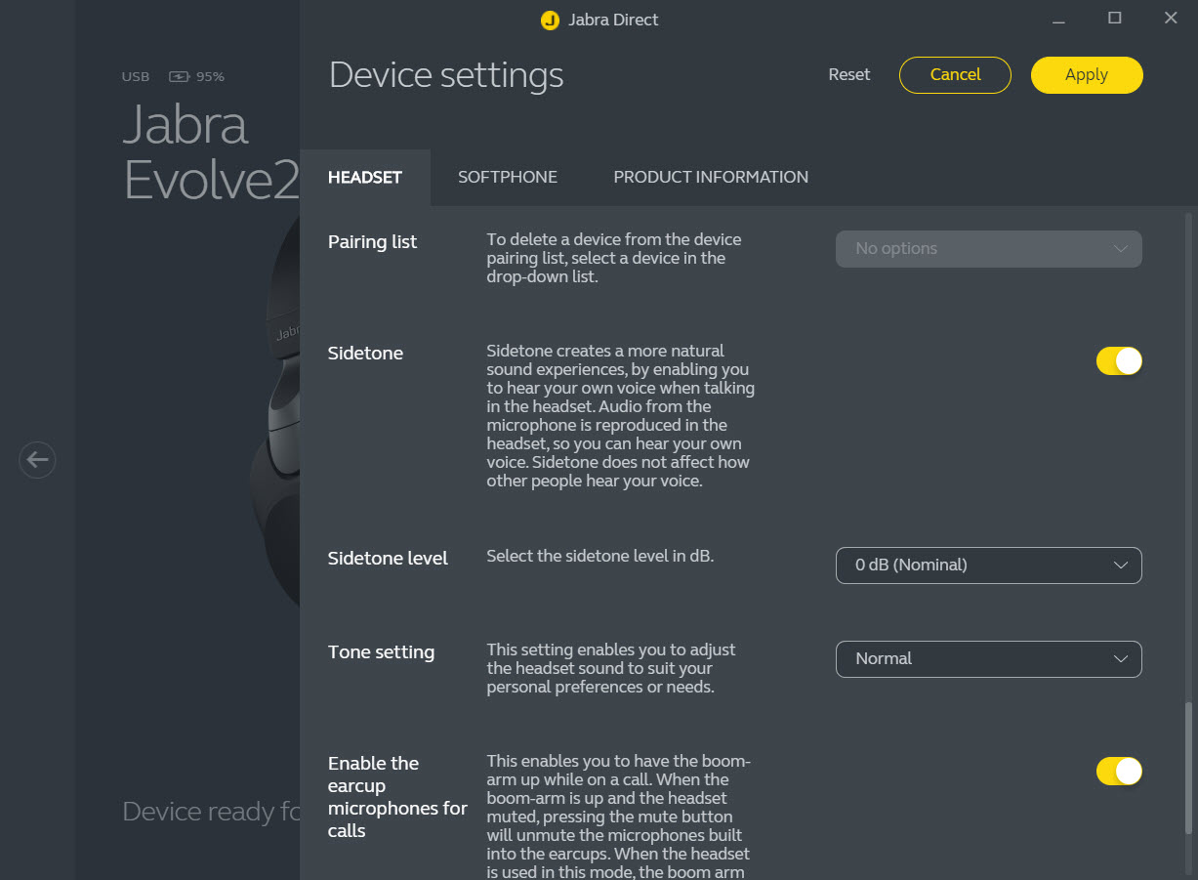Close the Jabra Direct window
1198x880 pixels.
[1171, 19]
